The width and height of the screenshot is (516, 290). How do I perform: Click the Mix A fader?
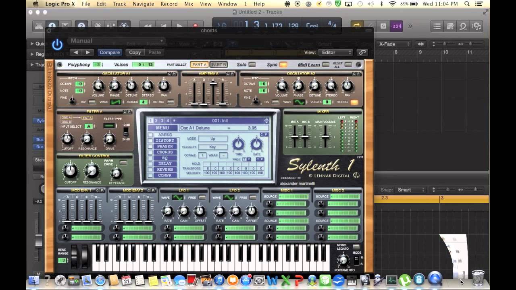click(295, 137)
